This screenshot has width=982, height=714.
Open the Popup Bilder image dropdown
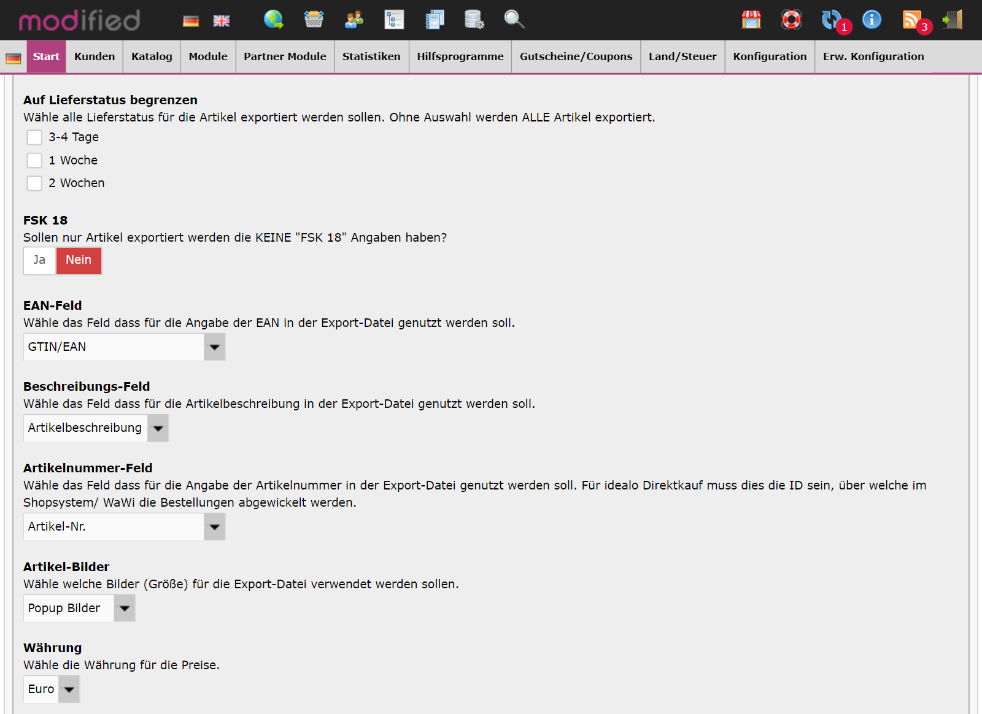(79, 608)
